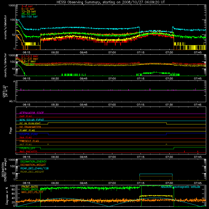Click 07:30 tick under the Flags plot
Viewport: 209px width, 209px height.
[169, 157]
